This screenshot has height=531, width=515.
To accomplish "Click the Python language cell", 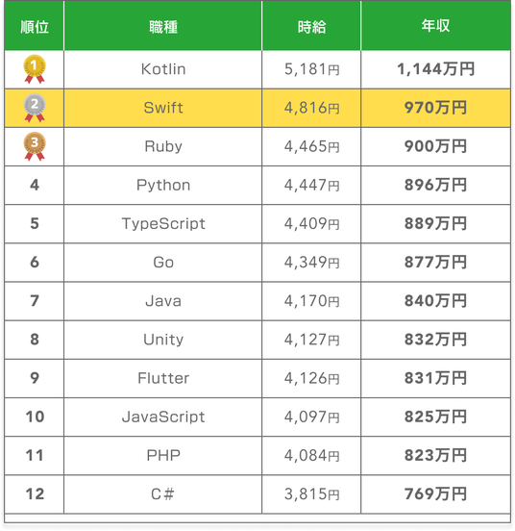I will coord(163,186).
